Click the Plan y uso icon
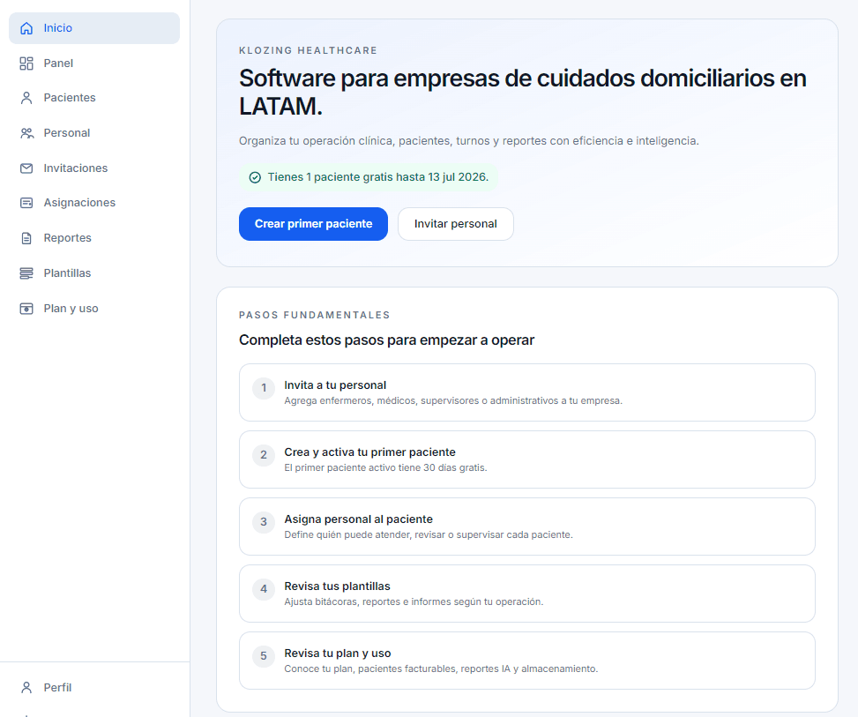Screen dimensions: 858x717 26,309
